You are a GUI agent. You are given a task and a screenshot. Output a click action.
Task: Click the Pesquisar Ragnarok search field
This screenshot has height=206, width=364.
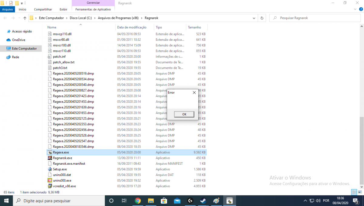(x=315, y=18)
